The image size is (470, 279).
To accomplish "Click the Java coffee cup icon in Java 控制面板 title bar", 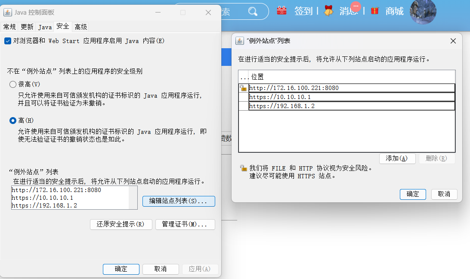I will click(x=7, y=12).
